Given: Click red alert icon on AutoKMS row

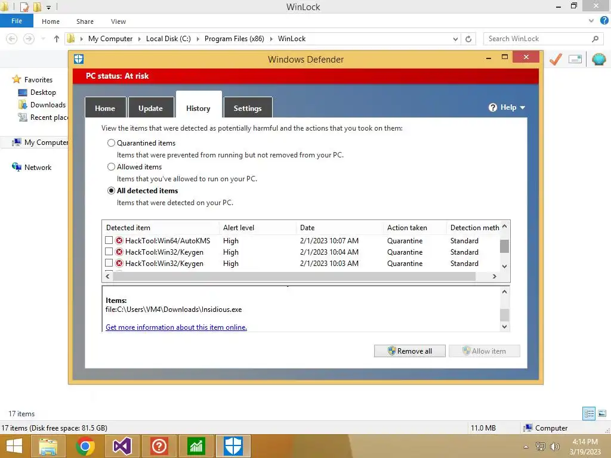Looking at the screenshot, I should coord(119,241).
